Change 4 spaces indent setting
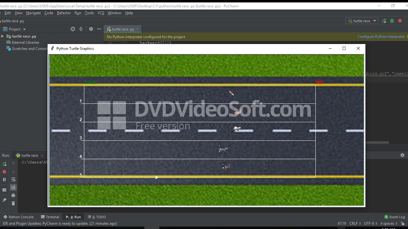The image size is (408, 229). pos(389,223)
